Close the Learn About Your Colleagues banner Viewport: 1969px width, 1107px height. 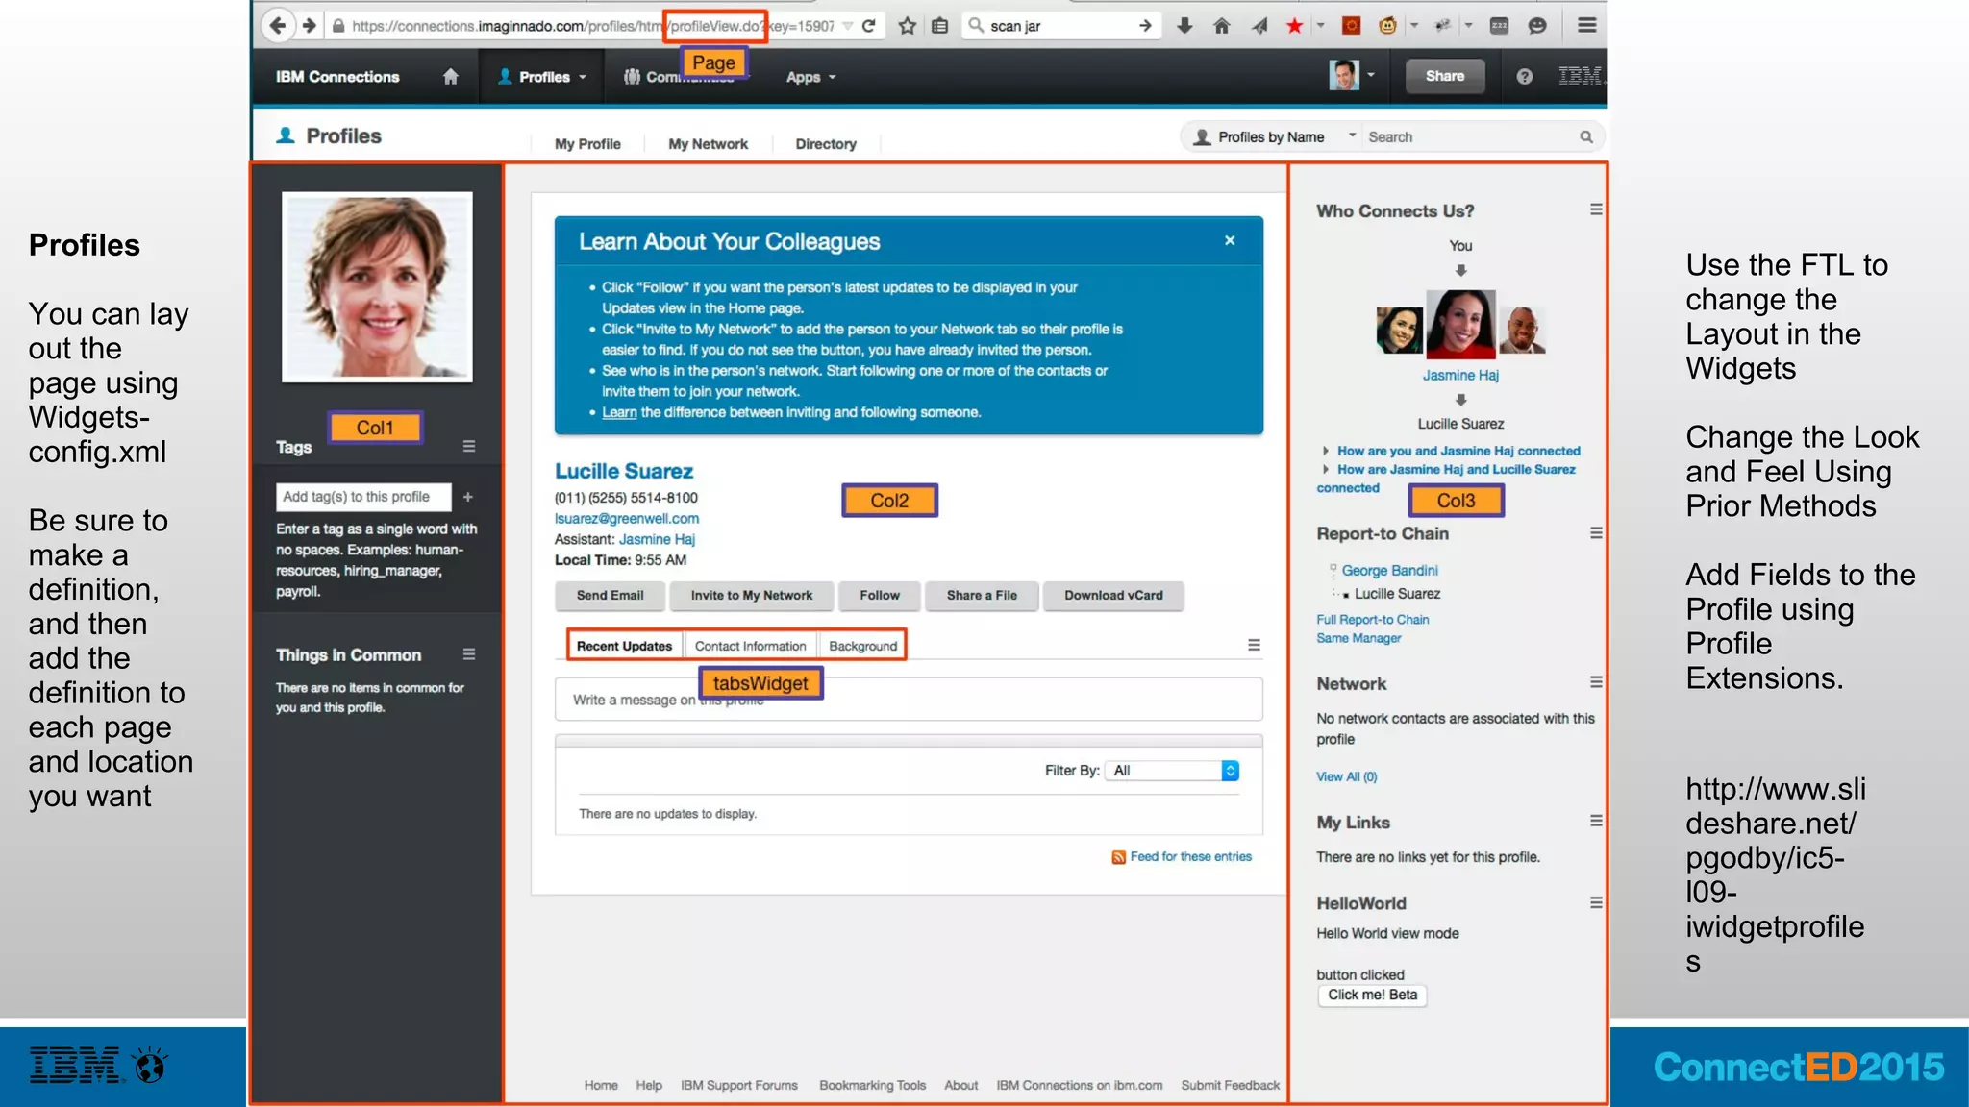[x=1230, y=241]
